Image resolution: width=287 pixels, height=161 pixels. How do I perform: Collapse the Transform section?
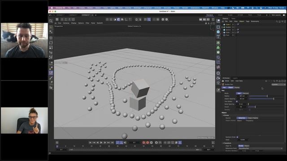pos(223,143)
